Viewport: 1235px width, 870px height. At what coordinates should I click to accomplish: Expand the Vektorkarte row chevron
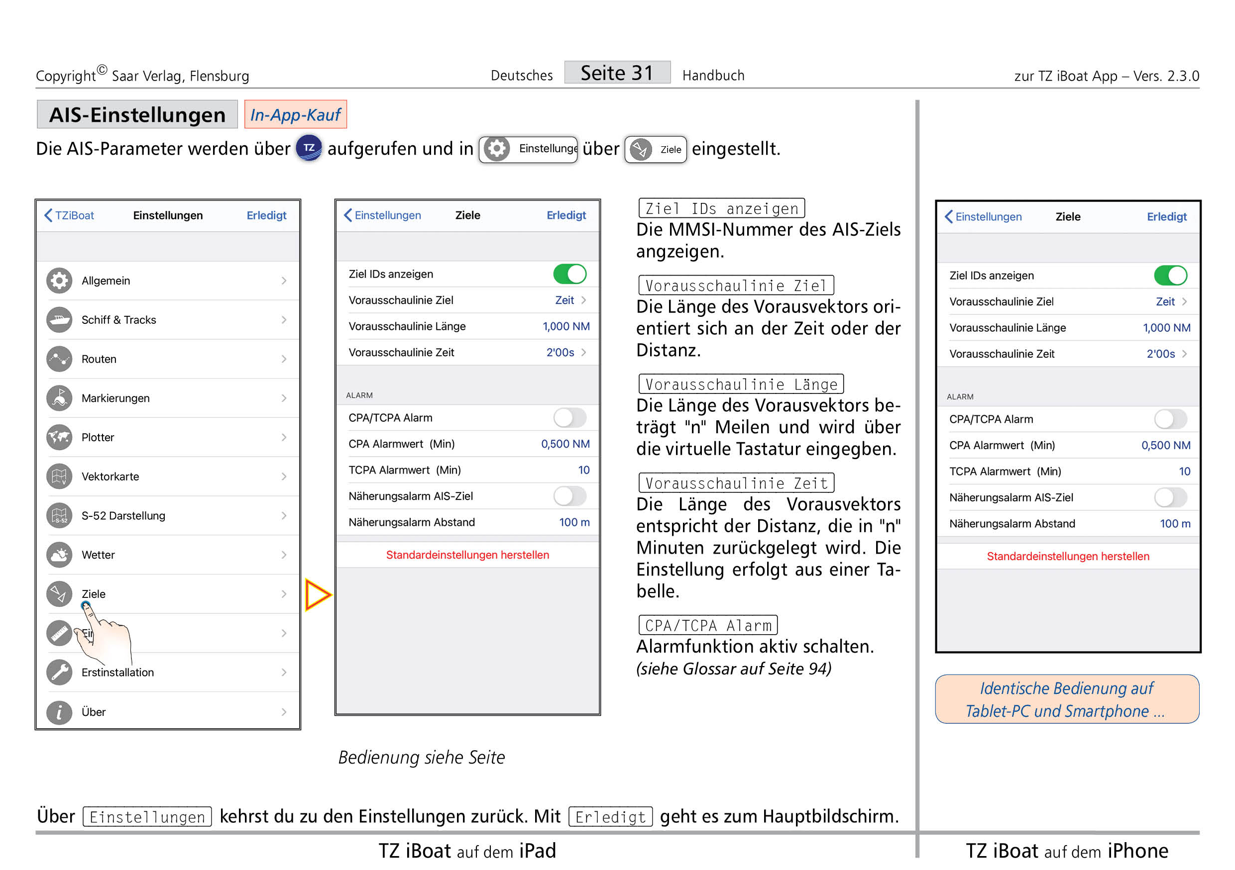click(x=284, y=477)
